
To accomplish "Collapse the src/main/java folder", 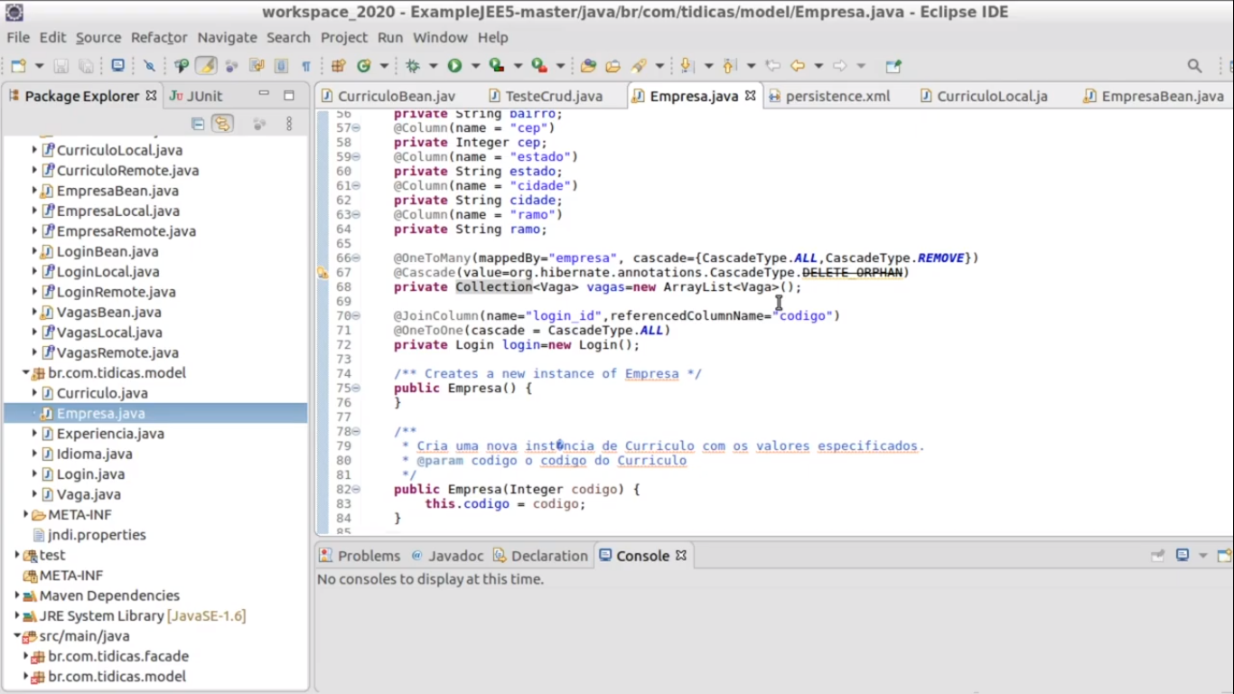I will click(x=17, y=636).
